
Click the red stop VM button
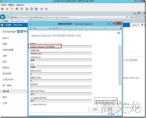click(2, 9)
